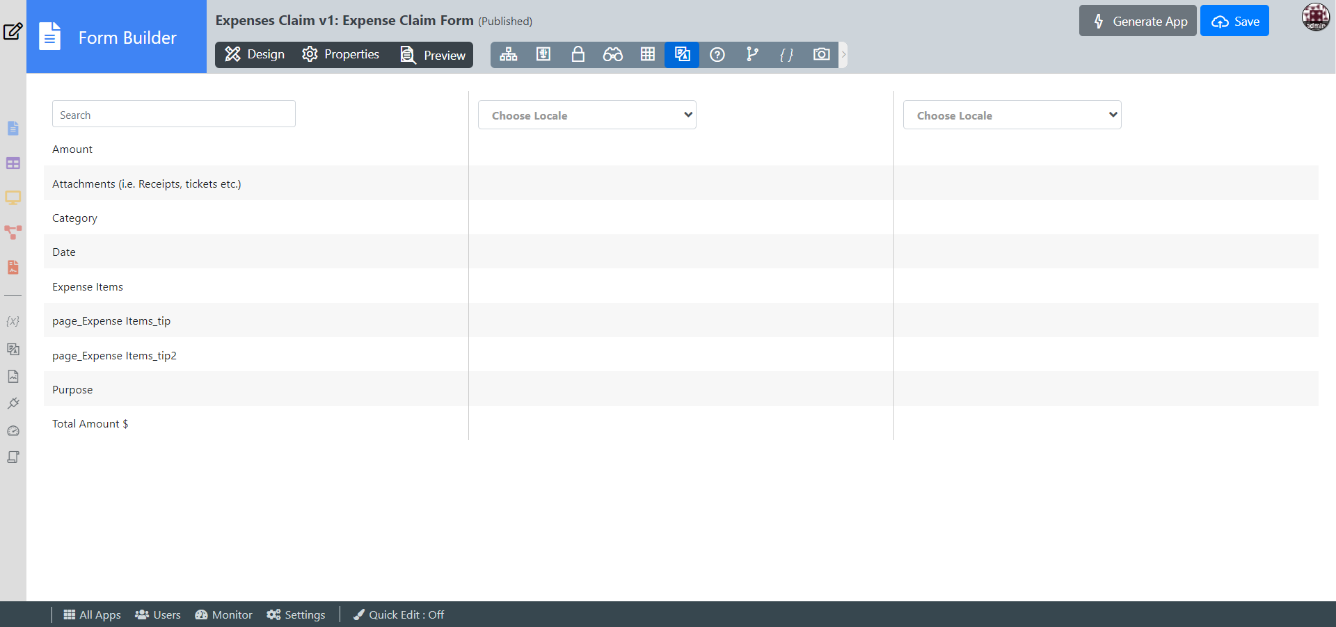Open the branch diff checker icon

coord(752,54)
